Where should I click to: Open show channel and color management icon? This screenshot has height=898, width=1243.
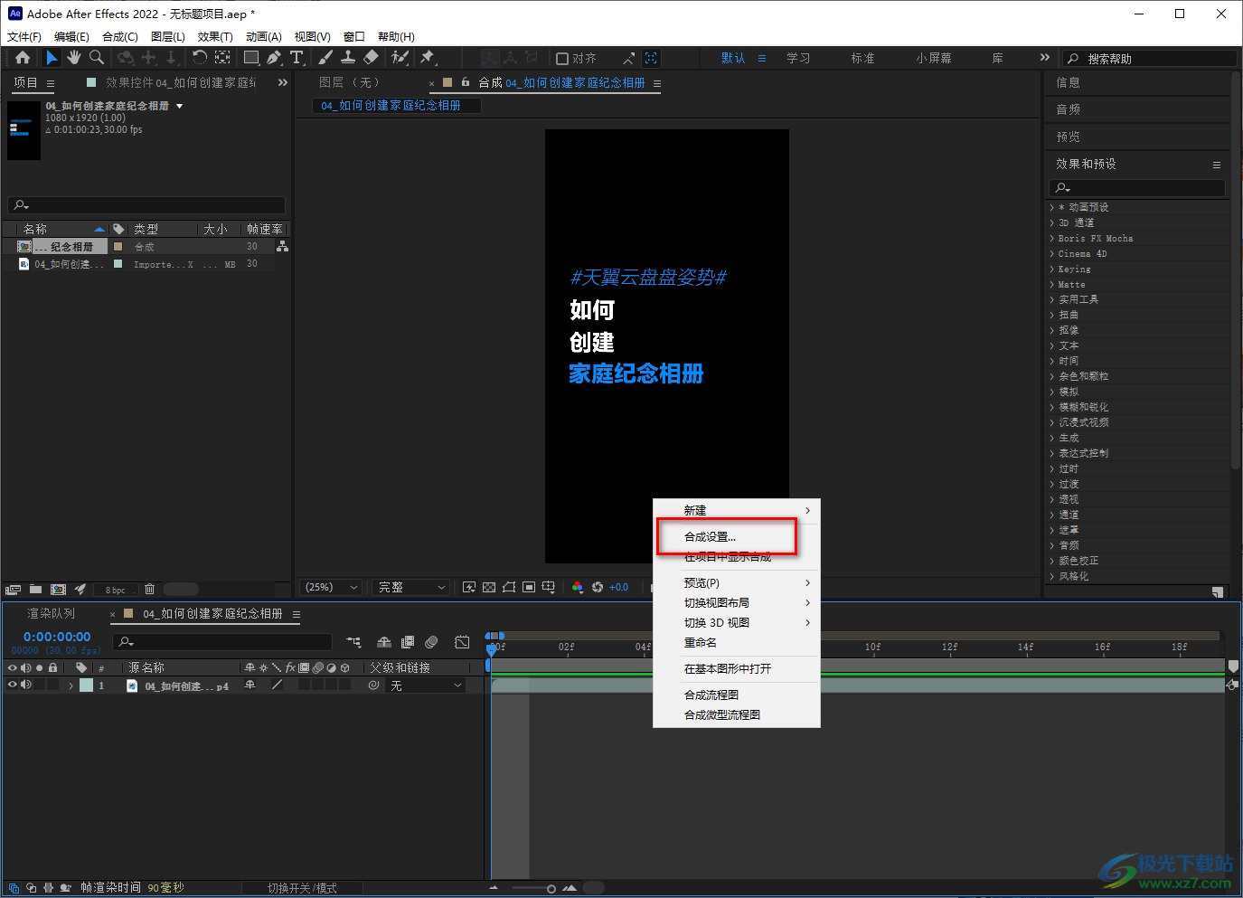(578, 588)
